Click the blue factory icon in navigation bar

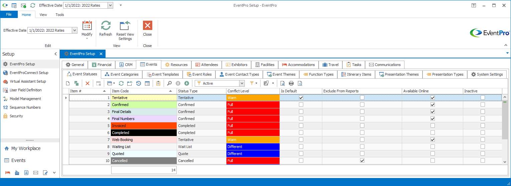click(x=17, y=173)
